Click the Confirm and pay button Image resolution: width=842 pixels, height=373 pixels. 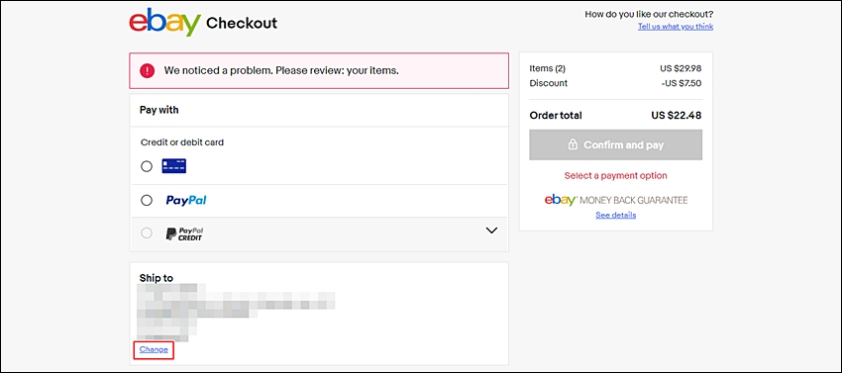(615, 144)
